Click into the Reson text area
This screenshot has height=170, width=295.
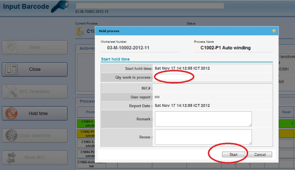coord(204,137)
